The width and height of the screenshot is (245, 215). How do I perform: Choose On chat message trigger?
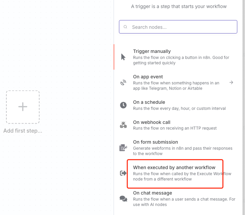click(x=152, y=193)
